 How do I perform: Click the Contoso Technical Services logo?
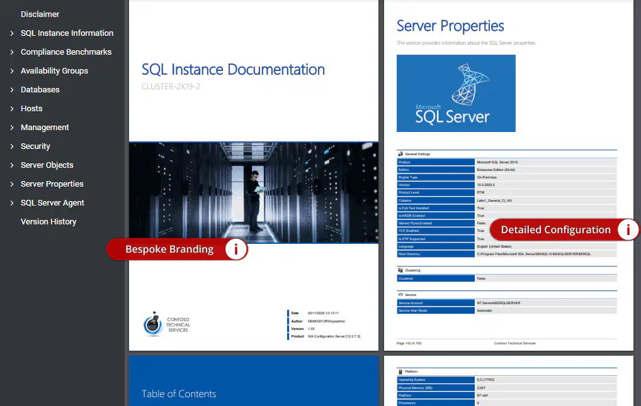[167, 325]
